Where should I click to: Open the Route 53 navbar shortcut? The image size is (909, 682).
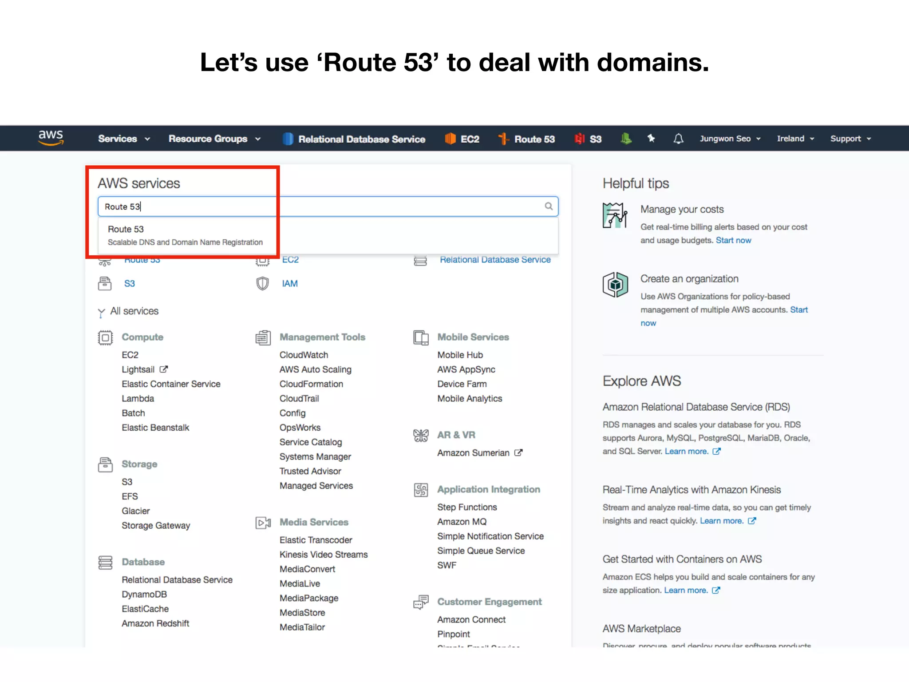(526, 139)
